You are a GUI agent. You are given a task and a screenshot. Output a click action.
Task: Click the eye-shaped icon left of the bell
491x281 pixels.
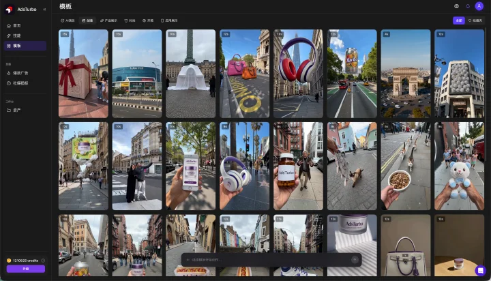(456, 6)
